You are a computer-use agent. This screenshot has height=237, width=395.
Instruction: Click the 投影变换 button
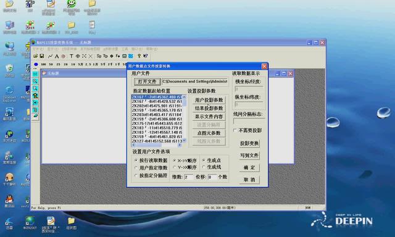249,143
